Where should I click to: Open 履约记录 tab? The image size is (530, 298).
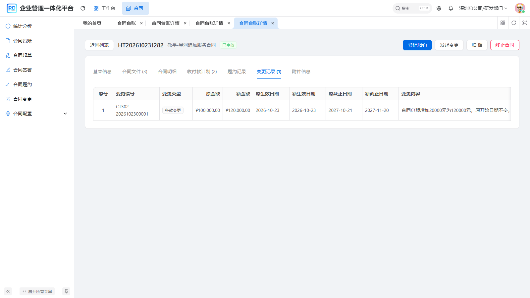click(237, 72)
